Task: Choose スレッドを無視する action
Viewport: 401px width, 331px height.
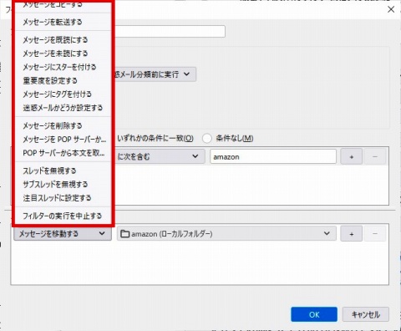Action: click(63, 171)
